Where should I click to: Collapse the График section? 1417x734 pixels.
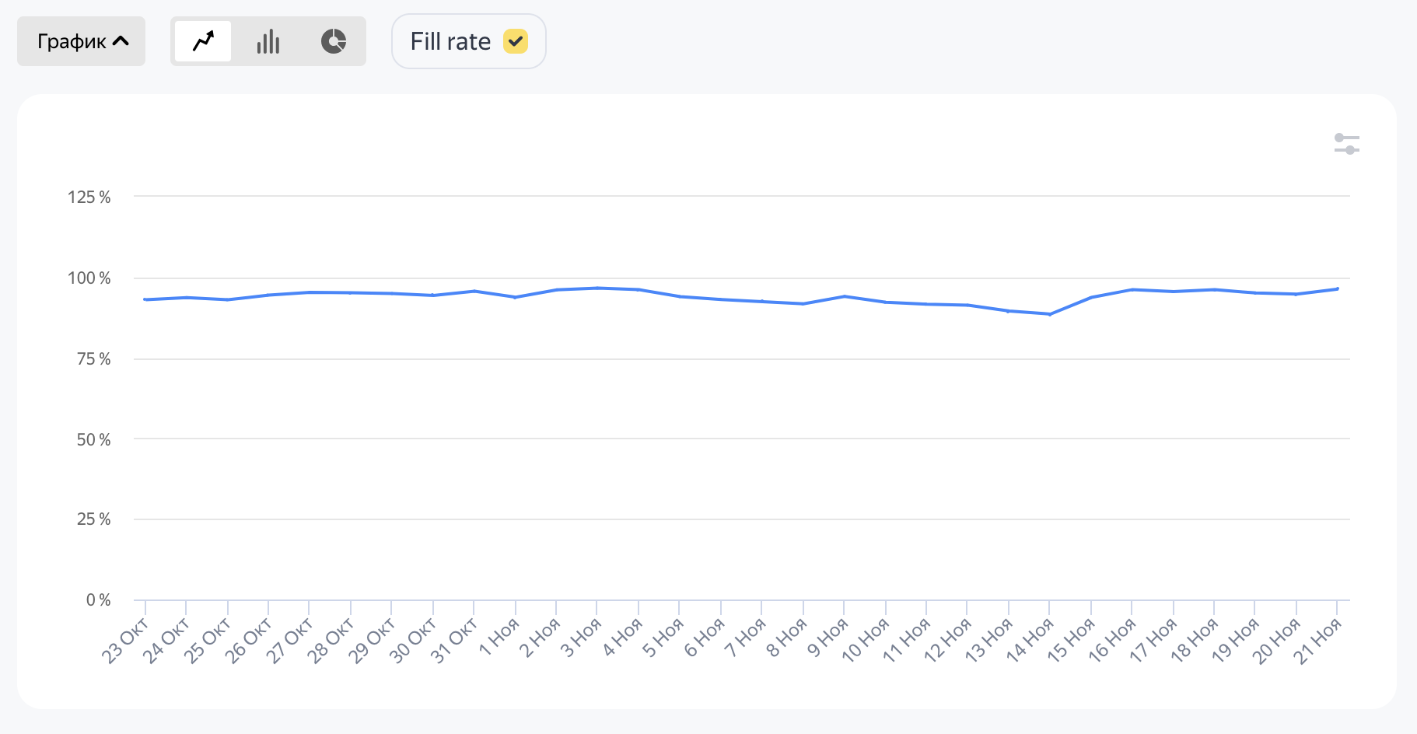pos(81,41)
